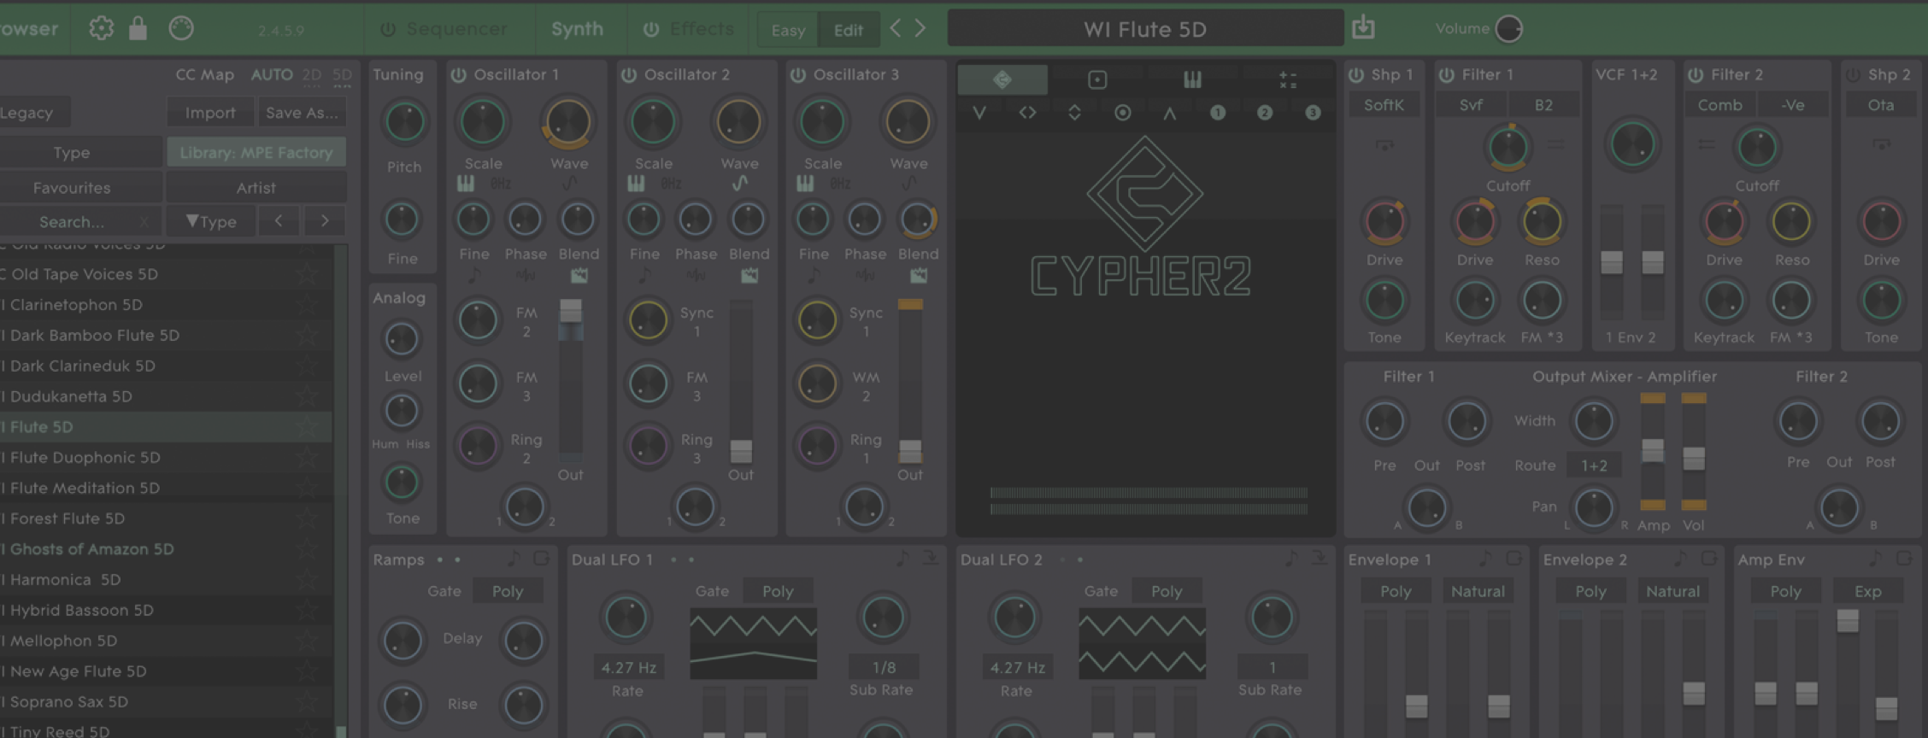1928x738 pixels.
Task: Save preset with the download icon
Action: [1364, 27]
